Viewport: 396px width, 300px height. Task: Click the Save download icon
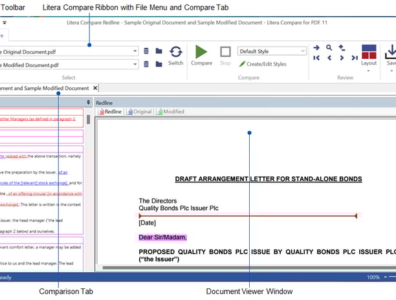(x=391, y=52)
